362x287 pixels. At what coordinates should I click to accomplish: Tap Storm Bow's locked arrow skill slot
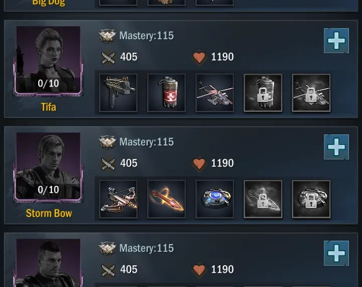263,199
